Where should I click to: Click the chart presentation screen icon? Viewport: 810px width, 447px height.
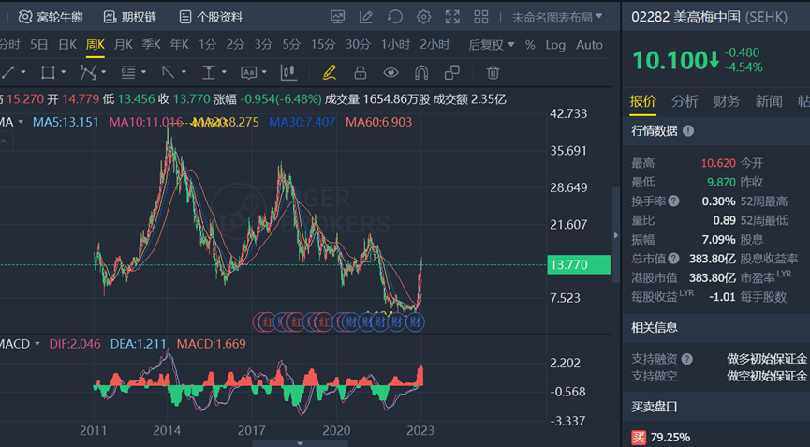[x=338, y=17]
